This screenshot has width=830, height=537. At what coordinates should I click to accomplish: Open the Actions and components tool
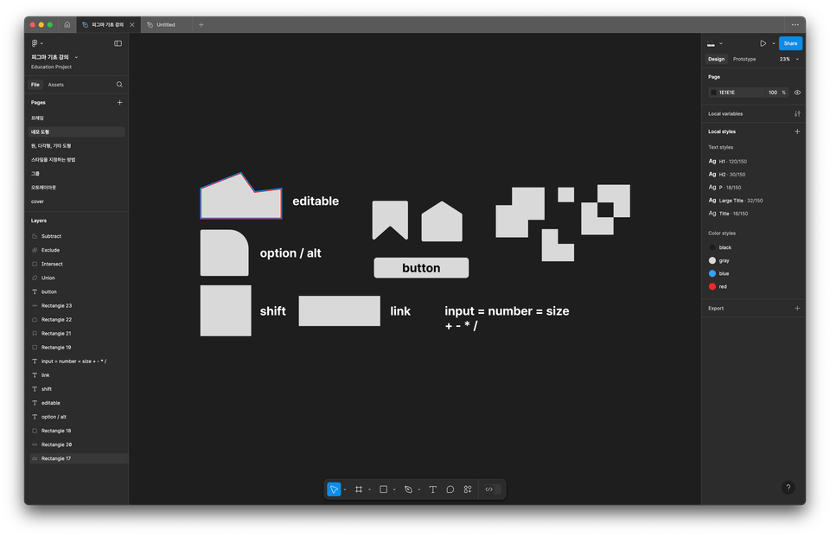pos(468,489)
